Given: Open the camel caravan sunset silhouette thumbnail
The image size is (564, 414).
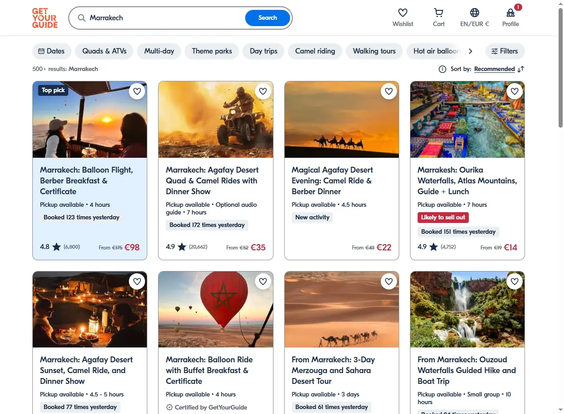Looking at the screenshot, I should [x=342, y=120].
